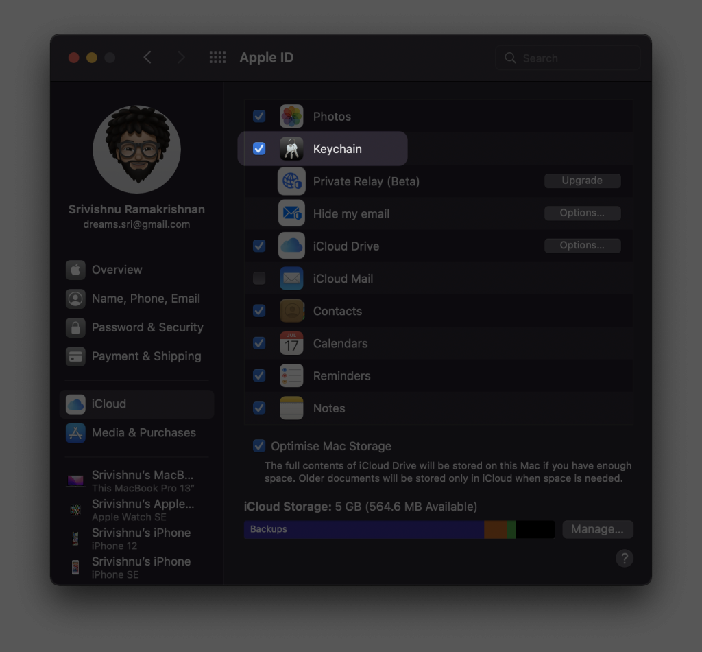Click the Srivishnu Ramakrishnan name text

point(136,209)
